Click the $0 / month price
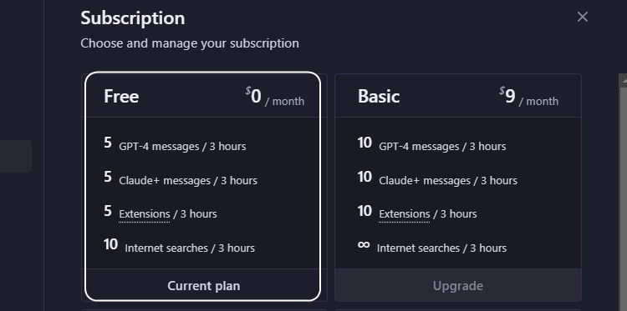The height and width of the screenshot is (311, 627). 275,97
